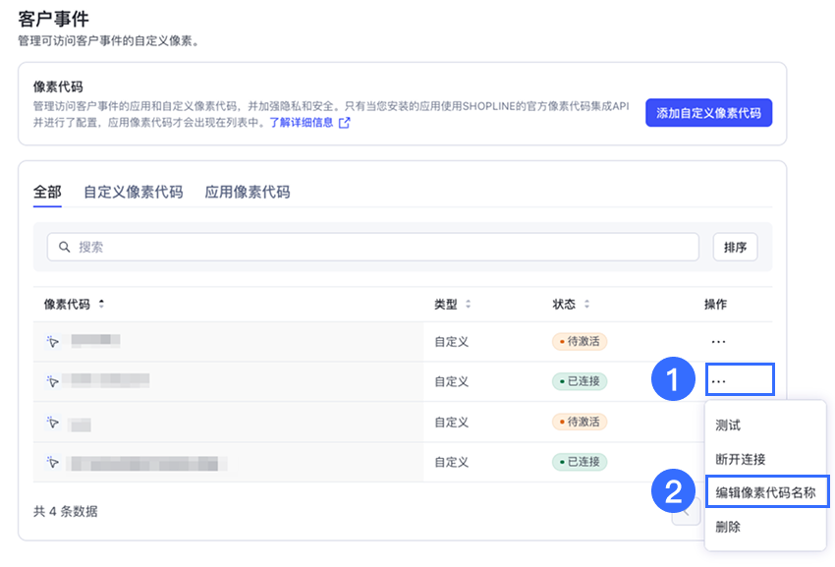The width and height of the screenshot is (835, 567).
Task: Click the magnifier icon in search box
Action: coord(65,247)
